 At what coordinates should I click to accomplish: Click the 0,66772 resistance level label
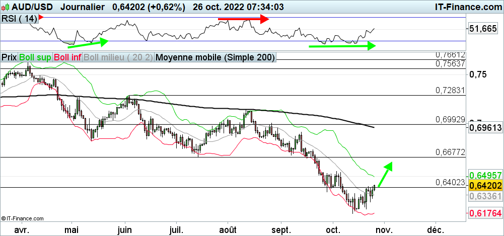450,152
